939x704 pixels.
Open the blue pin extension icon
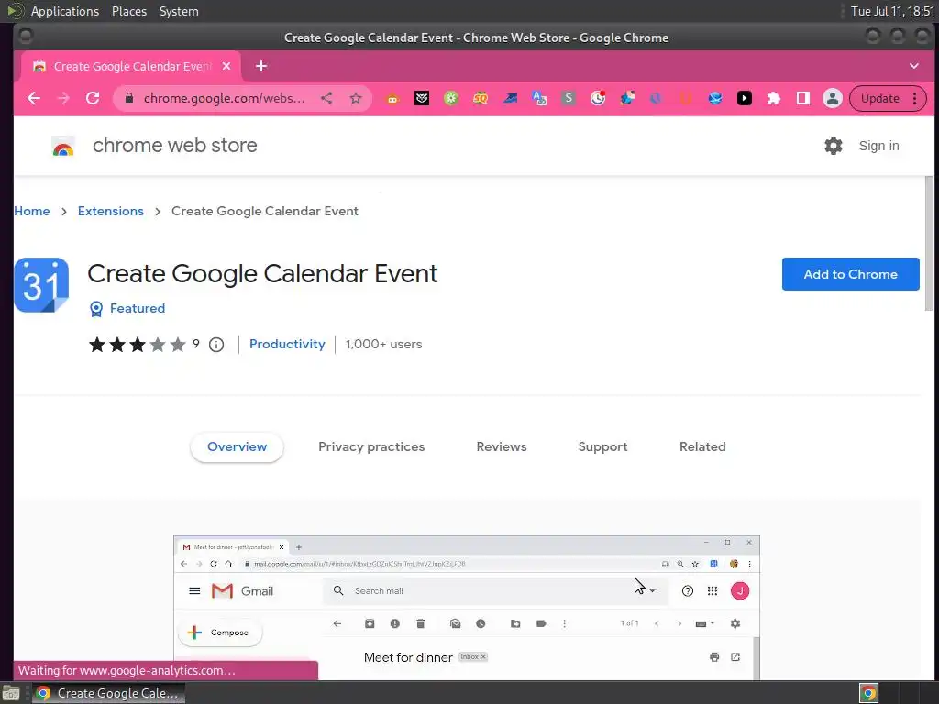[627, 98]
